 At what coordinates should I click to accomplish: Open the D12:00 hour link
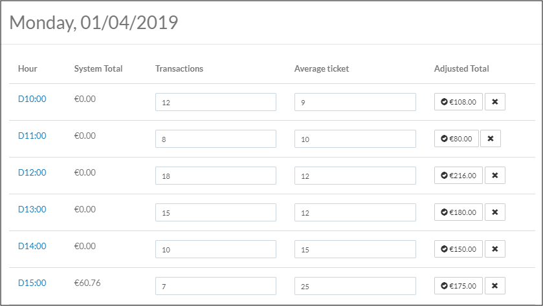tap(32, 172)
